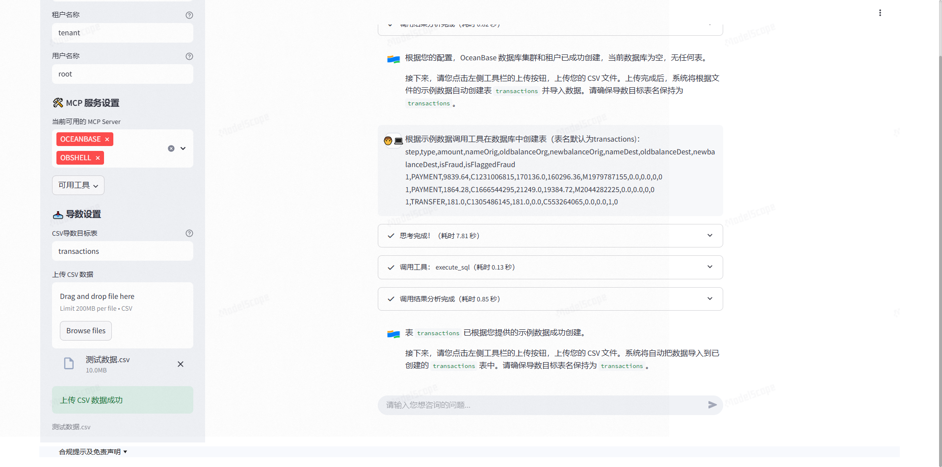Expand the 思考完成 step details
The image size is (942, 467).
coord(709,235)
